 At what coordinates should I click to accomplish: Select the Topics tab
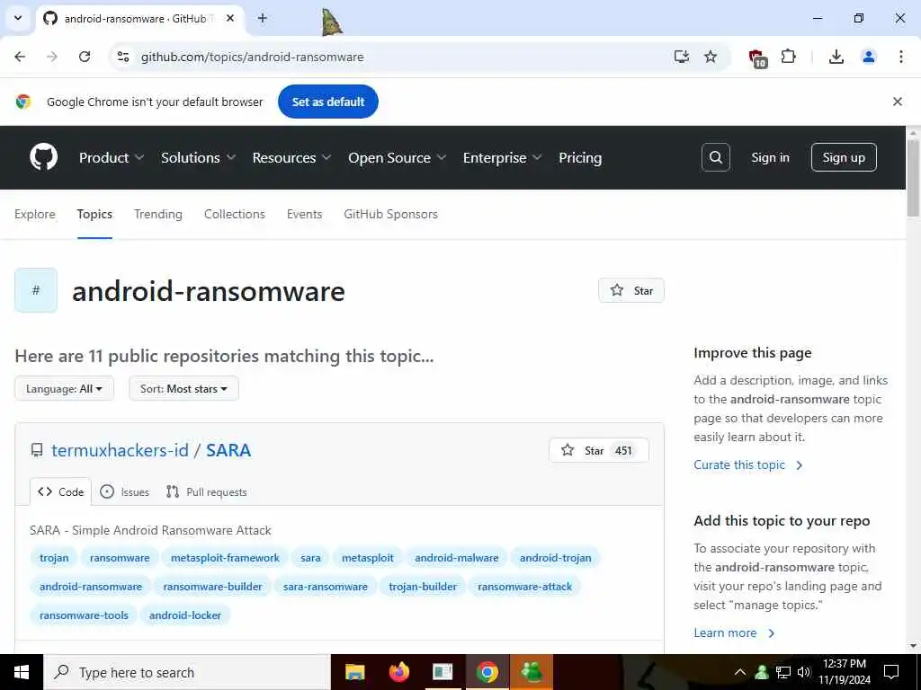(94, 214)
